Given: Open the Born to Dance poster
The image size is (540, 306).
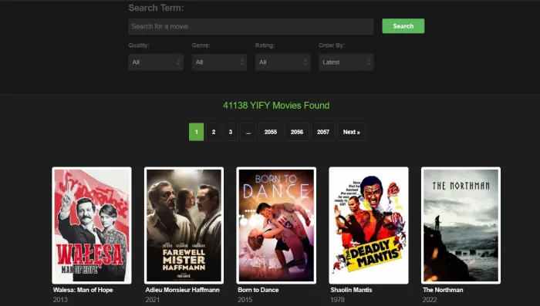Looking at the screenshot, I should (x=276, y=226).
